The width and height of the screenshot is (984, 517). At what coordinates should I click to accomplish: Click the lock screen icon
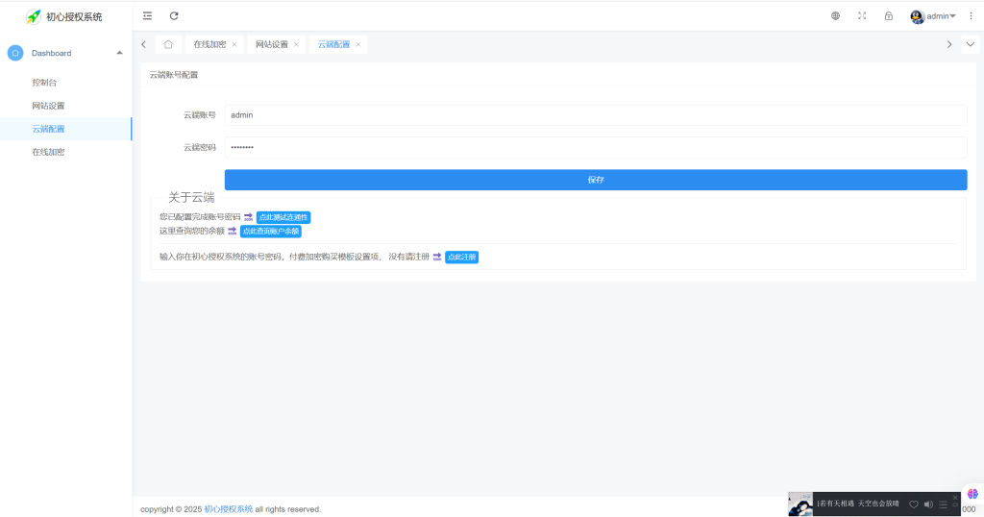889,15
